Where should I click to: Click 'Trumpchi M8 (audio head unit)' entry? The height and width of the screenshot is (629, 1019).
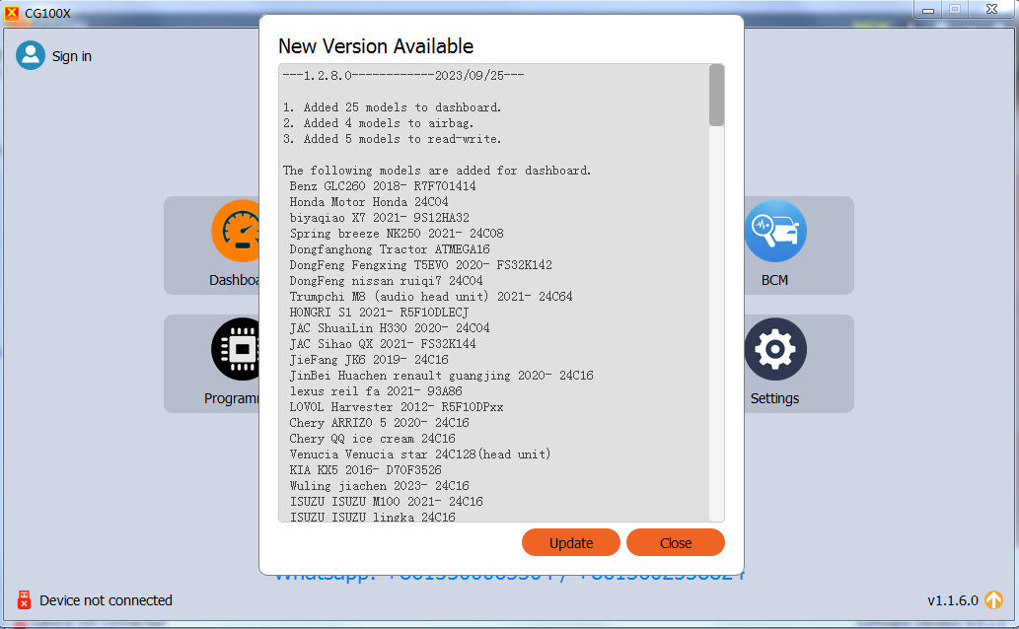pyautogui.click(x=431, y=297)
